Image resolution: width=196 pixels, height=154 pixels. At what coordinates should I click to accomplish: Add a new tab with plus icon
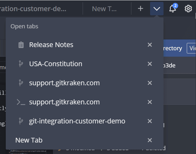tap(141, 9)
